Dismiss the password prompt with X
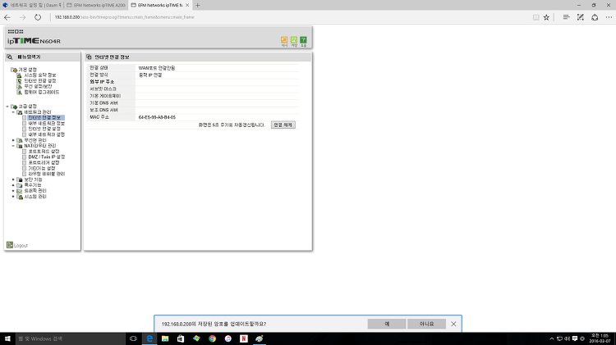Viewport: 616px width, 345px height. pyautogui.click(x=453, y=324)
